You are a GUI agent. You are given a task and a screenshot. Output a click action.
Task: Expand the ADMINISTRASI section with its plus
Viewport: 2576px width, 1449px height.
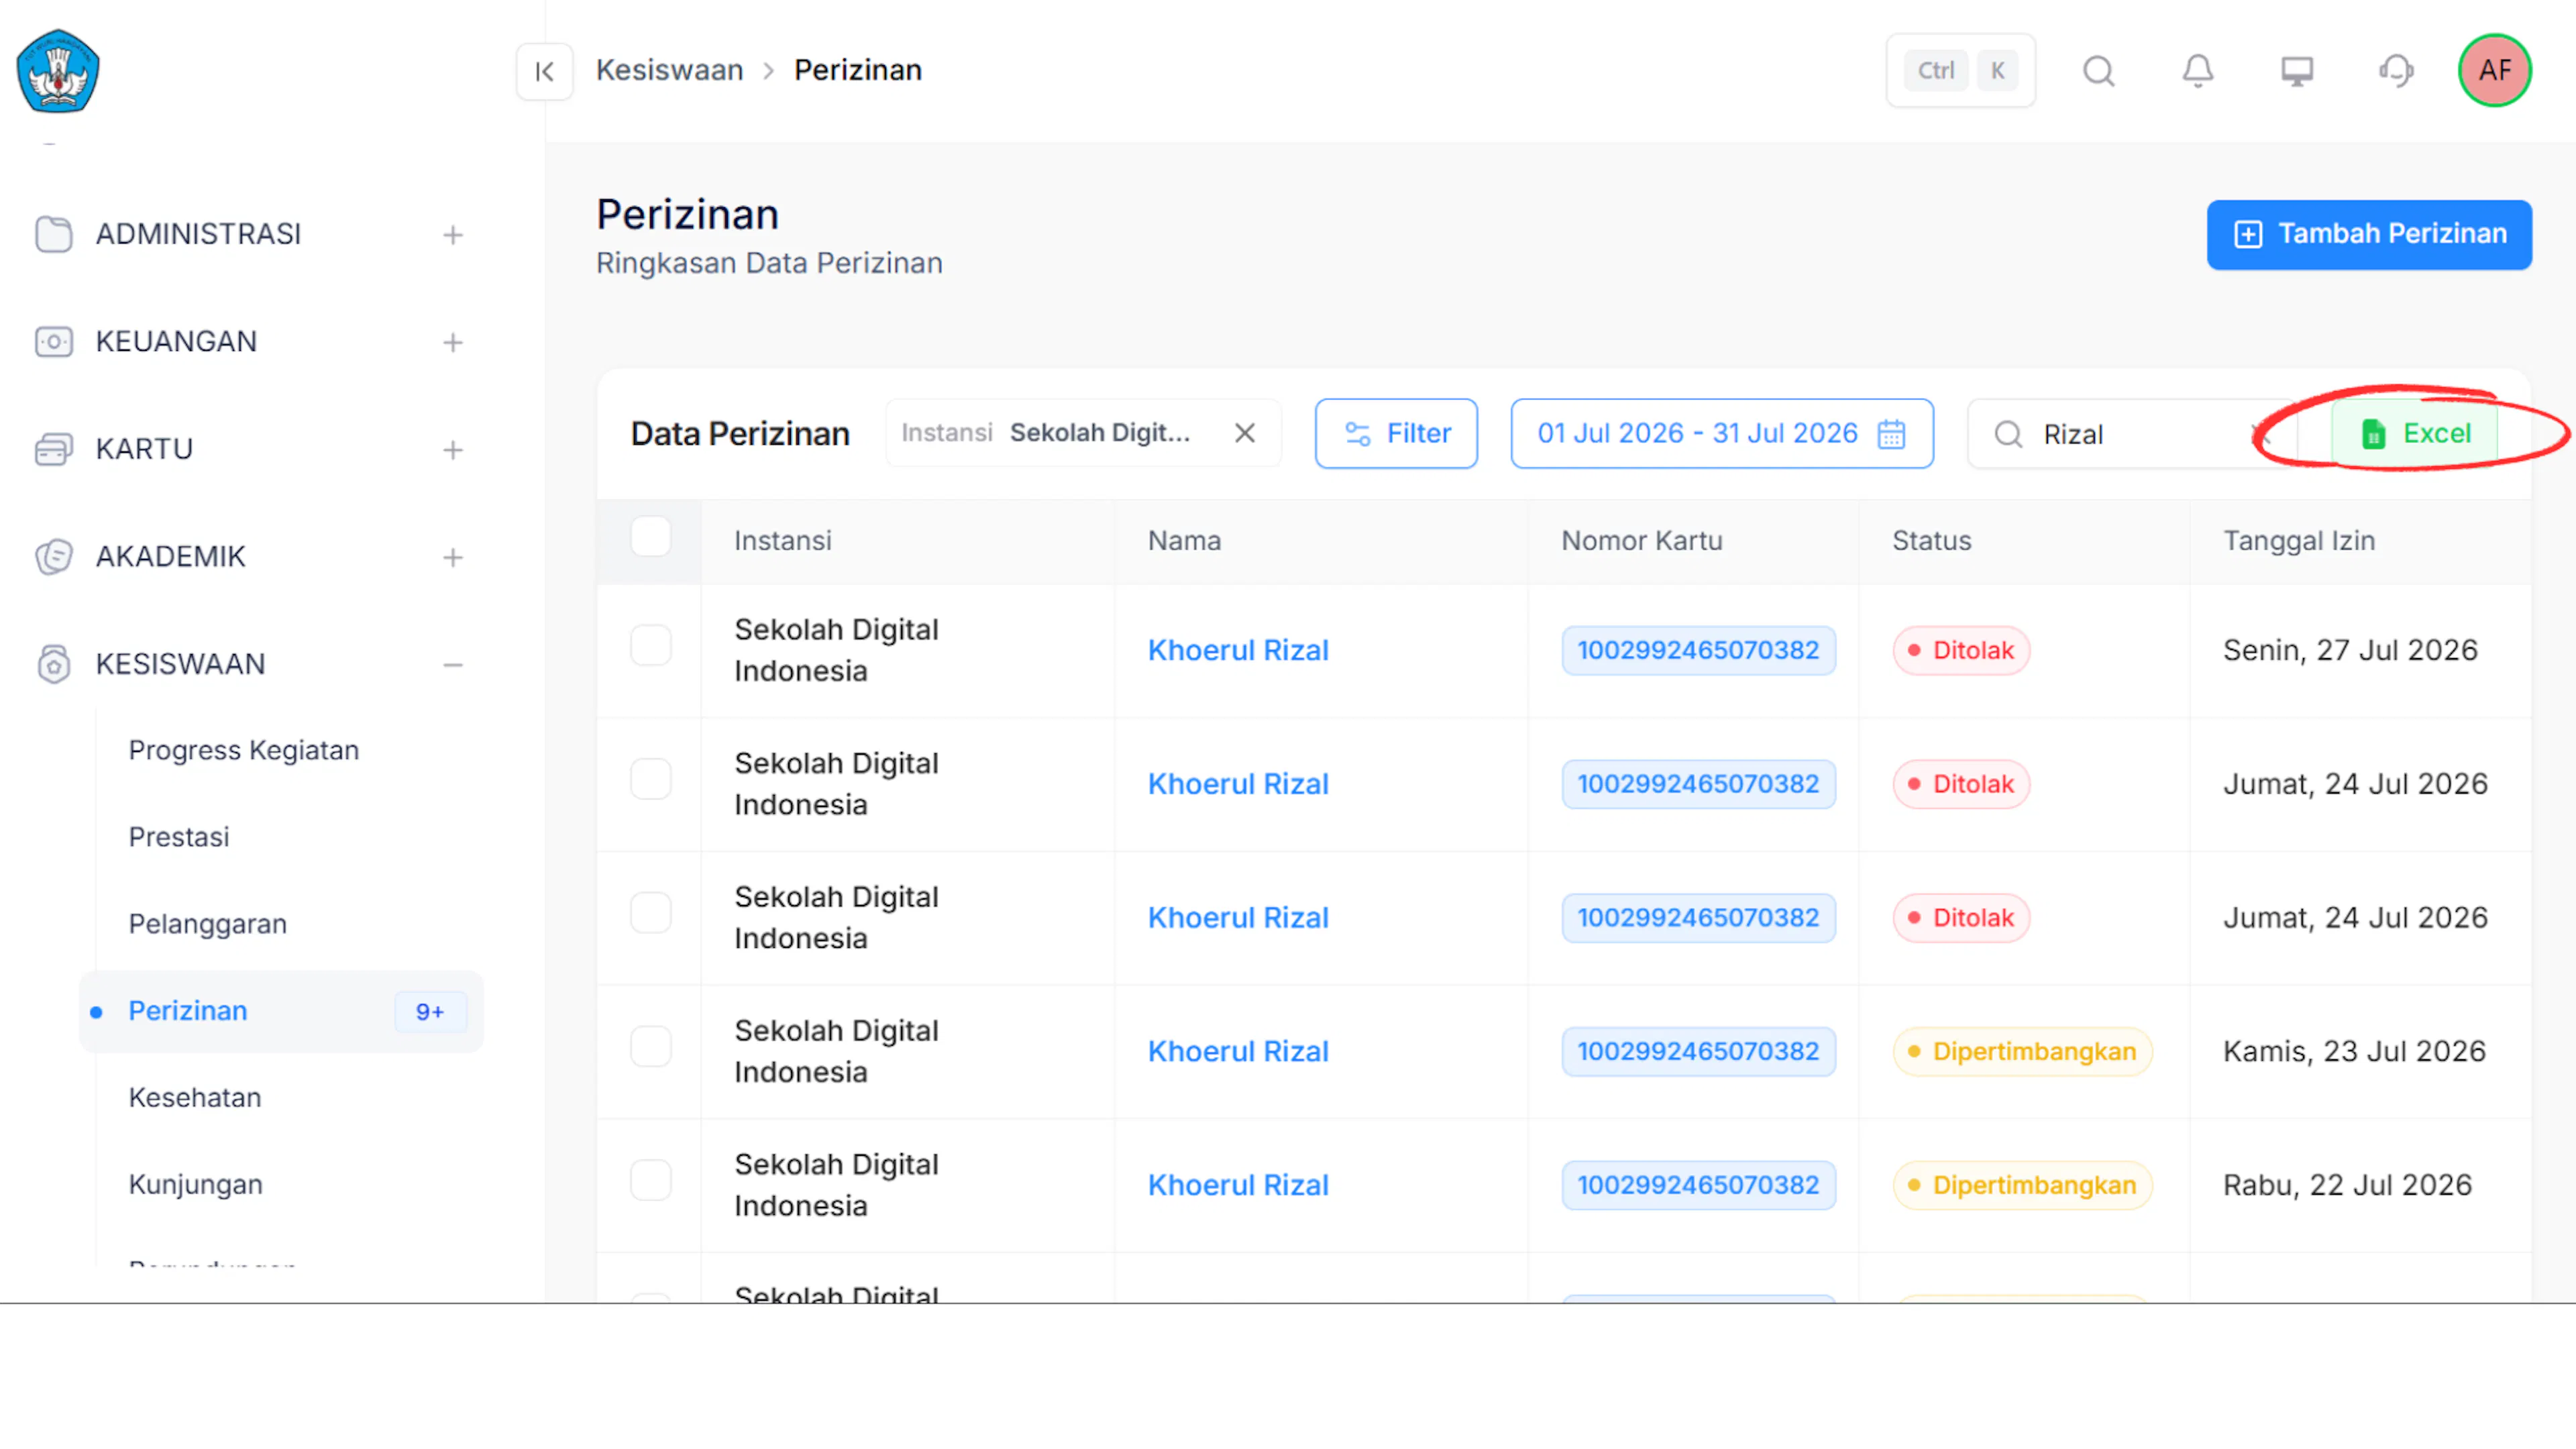click(453, 235)
